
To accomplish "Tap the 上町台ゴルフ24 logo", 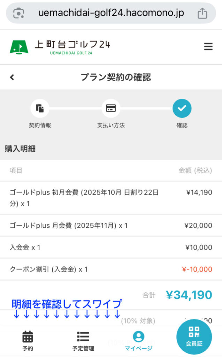I will (60, 47).
